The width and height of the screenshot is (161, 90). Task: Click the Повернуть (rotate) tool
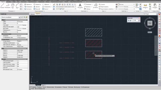(37, 4)
